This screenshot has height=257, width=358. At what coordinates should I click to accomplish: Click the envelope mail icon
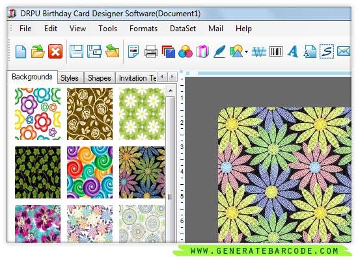click(x=344, y=51)
